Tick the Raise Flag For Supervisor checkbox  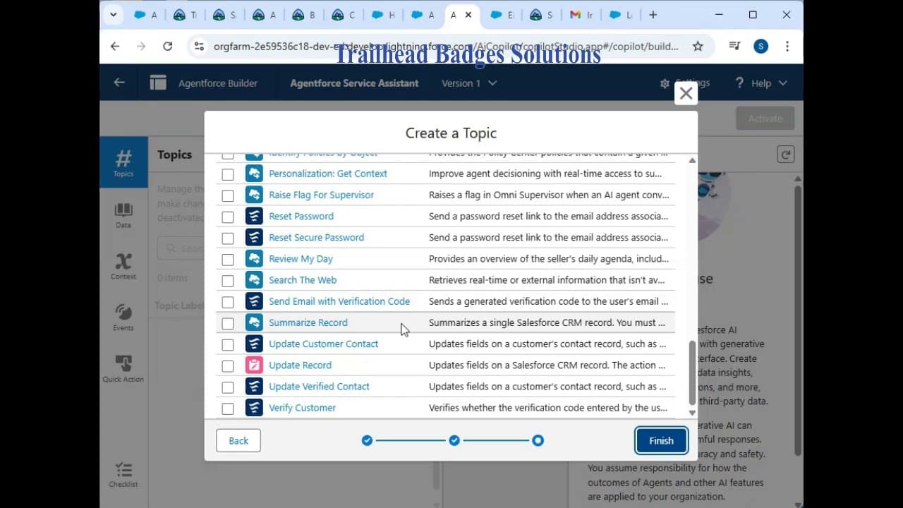tap(227, 195)
